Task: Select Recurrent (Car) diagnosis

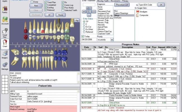Action: coord(104,11)
